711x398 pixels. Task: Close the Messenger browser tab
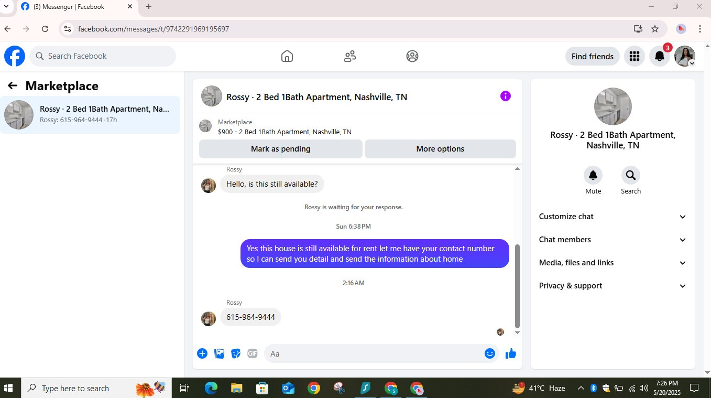(130, 7)
